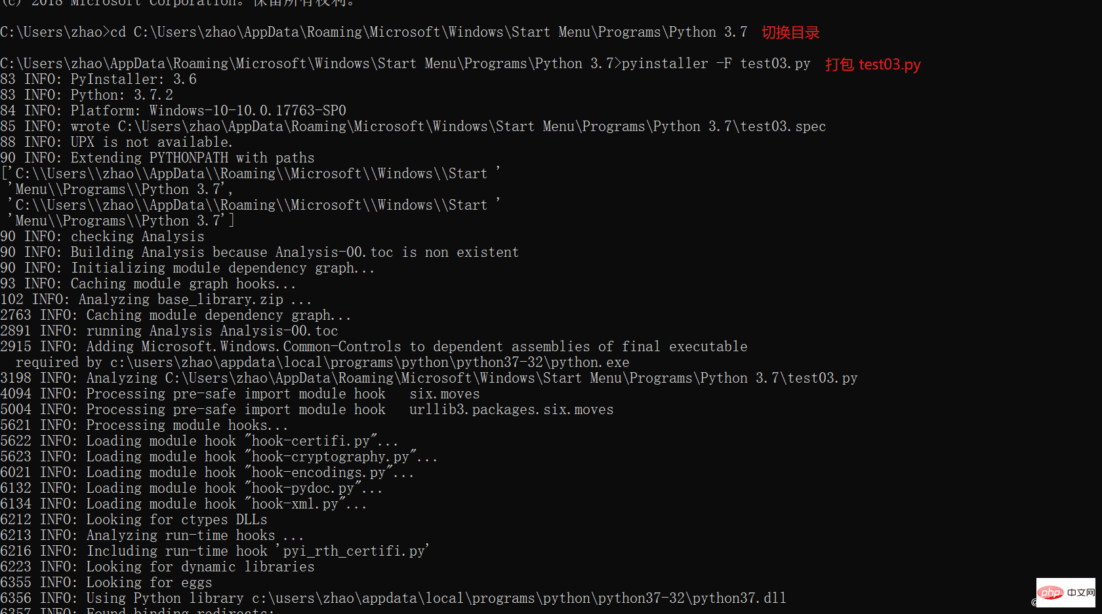Click the hook-certifi.py text
This screenshot has width=1102, height=614.
pos(310,441)
